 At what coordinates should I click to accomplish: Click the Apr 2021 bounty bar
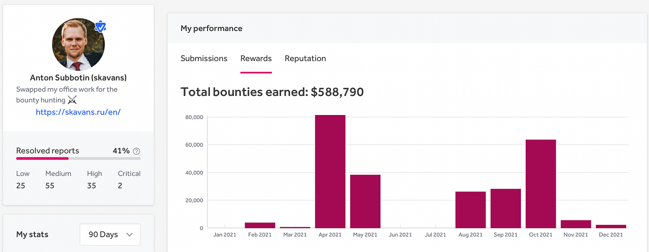coord(330,171)
